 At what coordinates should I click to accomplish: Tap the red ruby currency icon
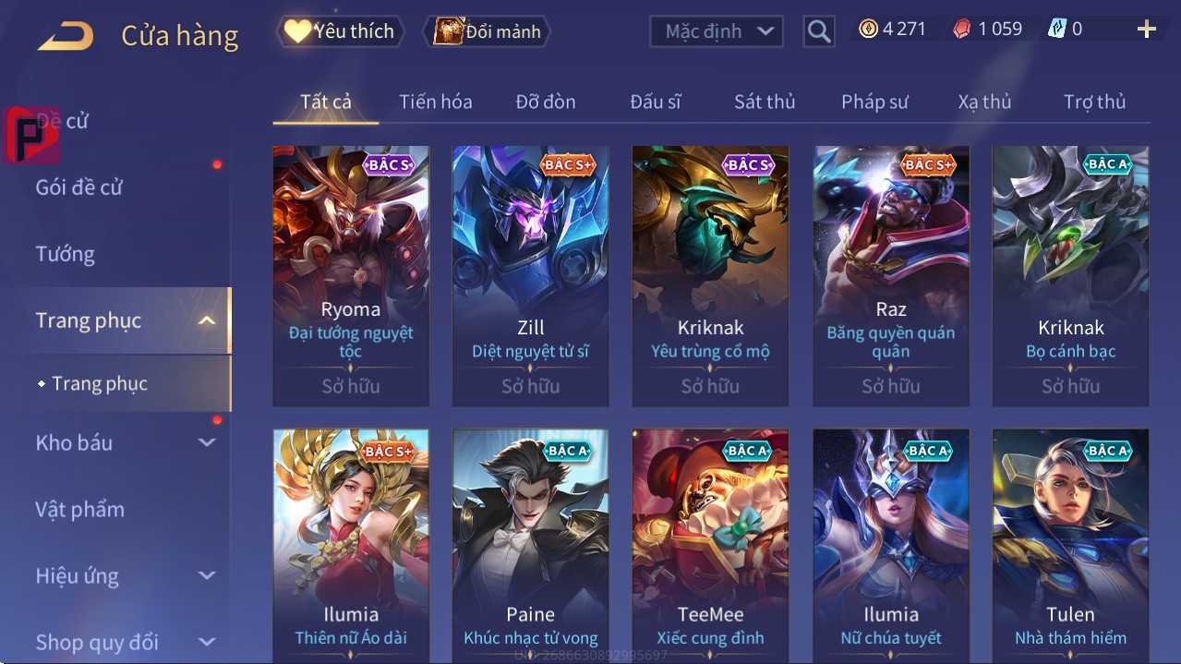pyautogui.click(x=962, y=29)
